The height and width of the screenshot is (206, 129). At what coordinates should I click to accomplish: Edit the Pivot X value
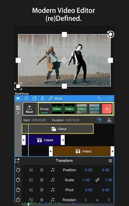(x=89, y=190)
